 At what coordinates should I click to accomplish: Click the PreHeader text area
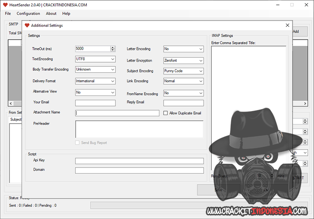[139, 129]
